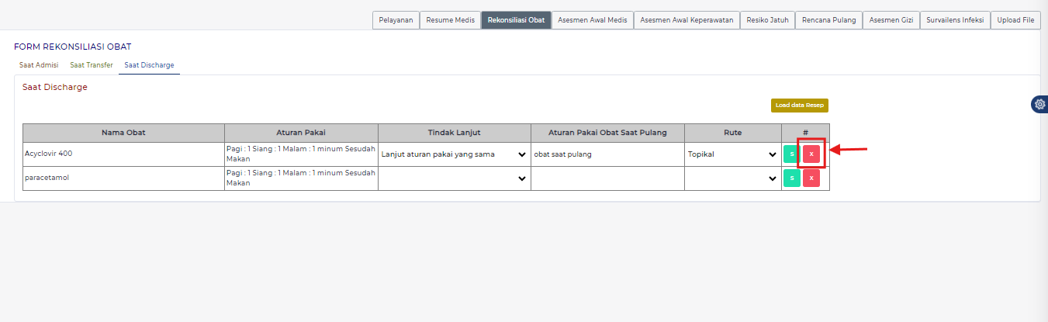This screenshot has height=322, width=1048.
Task: Click the green S button for paracetamol
Action: point(791,178)
